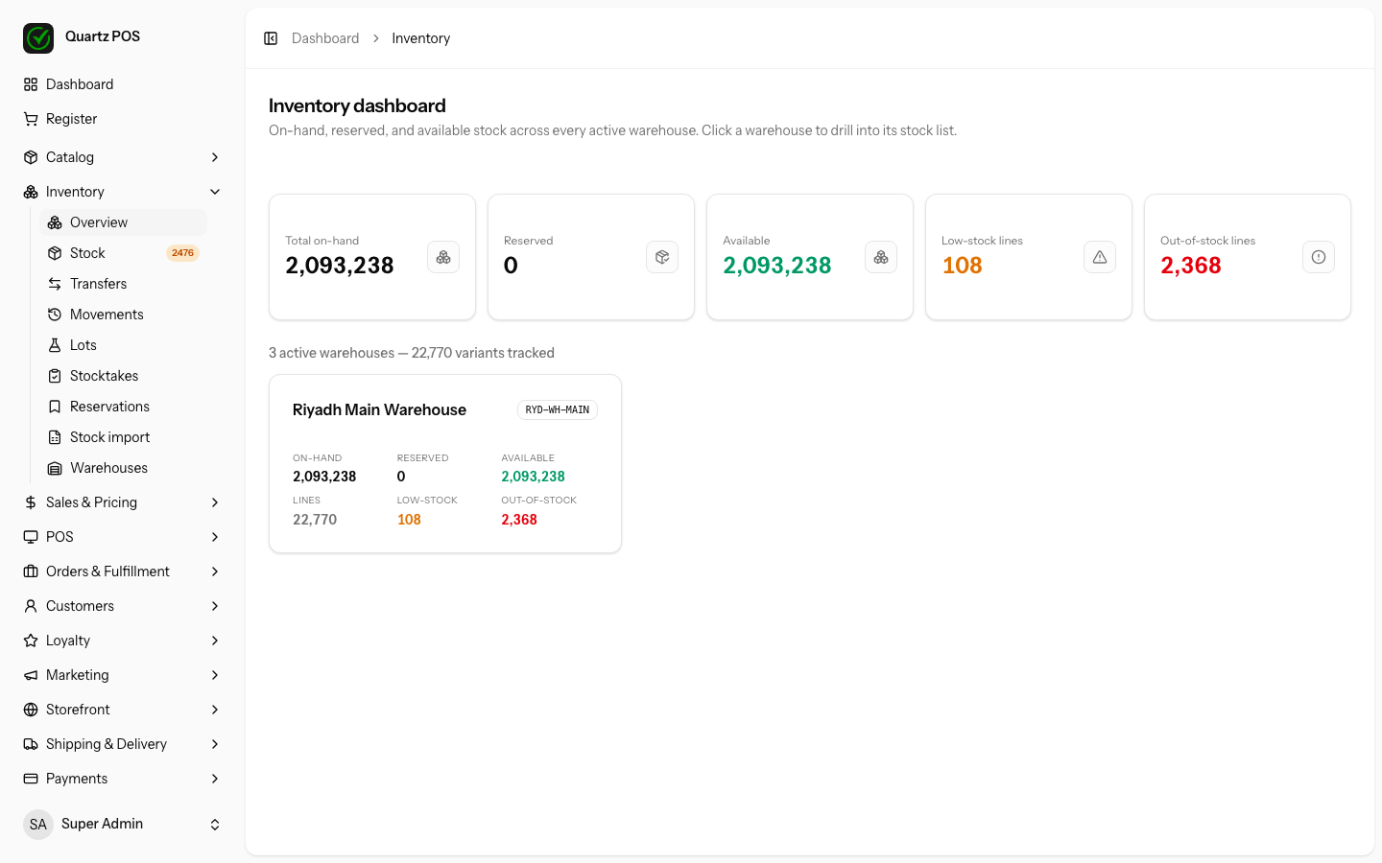Click the warehouse low-stock value 108
1382x863 pixels.
409,520
